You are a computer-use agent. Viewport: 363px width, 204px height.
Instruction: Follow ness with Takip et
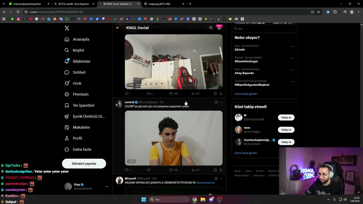click(x=286, y=130)
